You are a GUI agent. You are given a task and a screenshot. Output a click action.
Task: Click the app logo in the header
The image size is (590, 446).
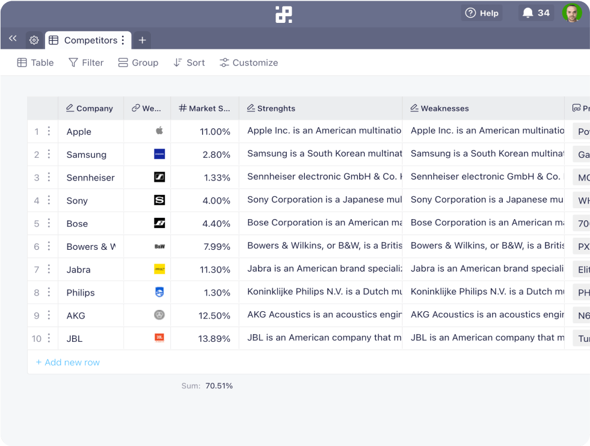(x=284, y=14)
